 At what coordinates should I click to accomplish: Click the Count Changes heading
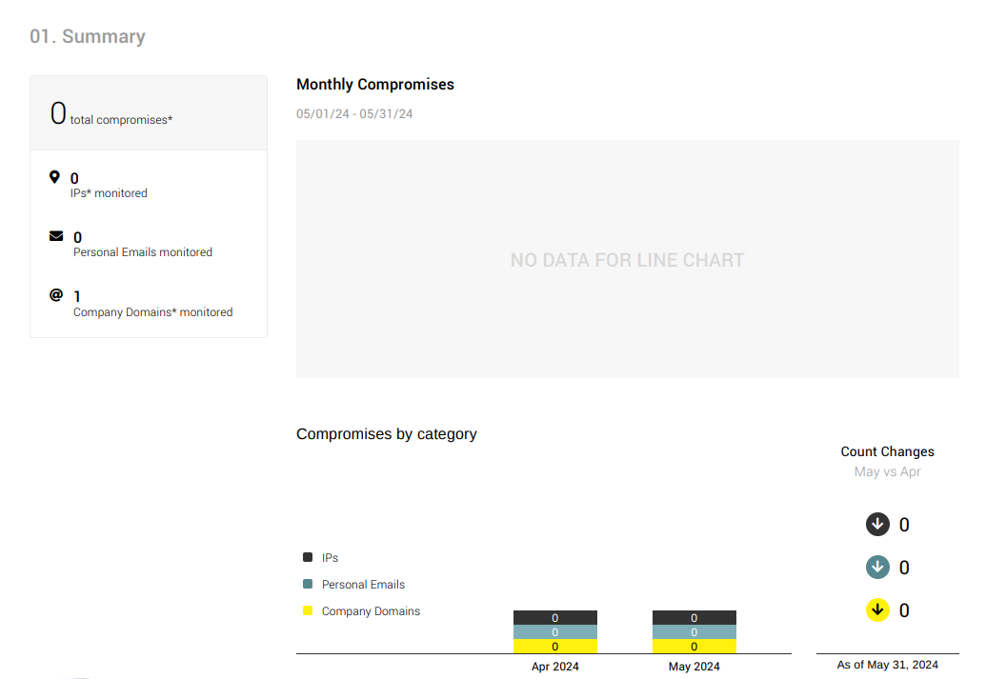point(887,452)
